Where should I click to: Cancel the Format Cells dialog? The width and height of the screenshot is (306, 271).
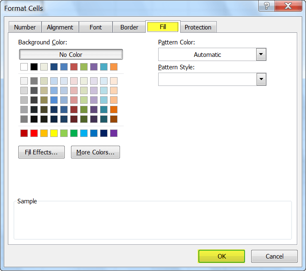pos(274,256)
